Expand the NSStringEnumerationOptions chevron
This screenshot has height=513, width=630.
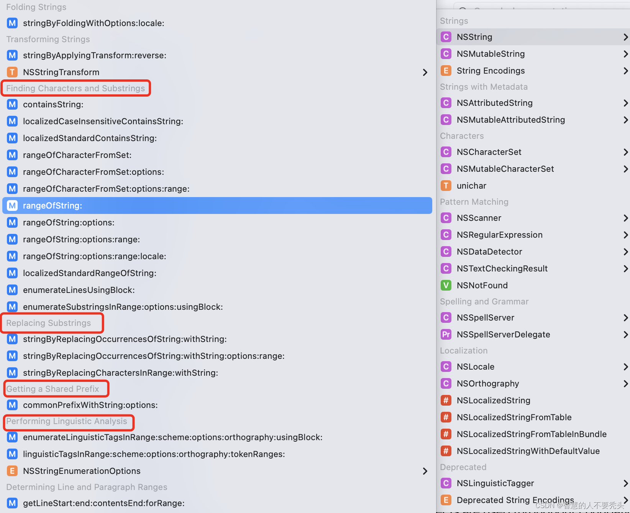point(425,471)
